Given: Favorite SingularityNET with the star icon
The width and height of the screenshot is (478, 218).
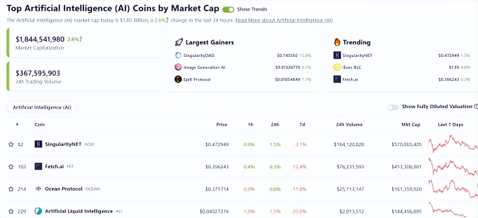Looking at the screenshot, I should point(11,144).
